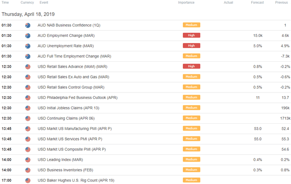Screen dimensions: 291x184
Task: Click US flag beside Retail Sales Advance
Action: [x=28, y=67]
